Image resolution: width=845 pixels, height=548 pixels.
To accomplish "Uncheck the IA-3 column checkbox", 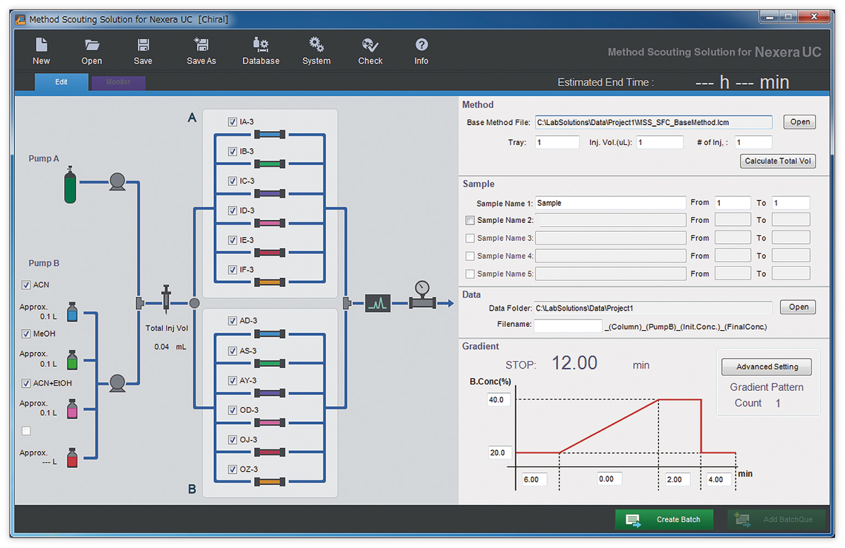I will point(233,122).
